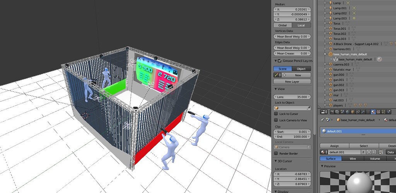Screen dimensions: 396x193
Task: Click the mesh data icon next to Torus.002
Action: point(353,34)
